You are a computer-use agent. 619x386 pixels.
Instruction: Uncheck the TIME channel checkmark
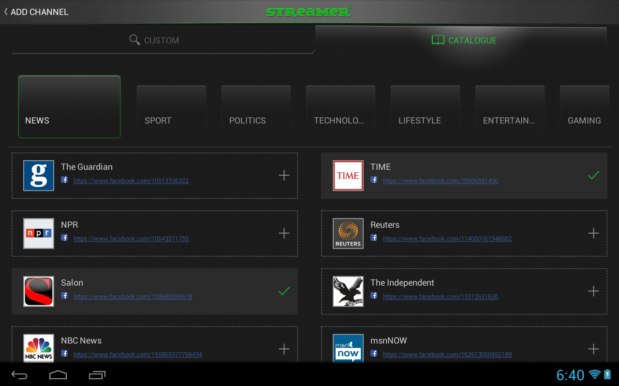click(x=593, y=176)
